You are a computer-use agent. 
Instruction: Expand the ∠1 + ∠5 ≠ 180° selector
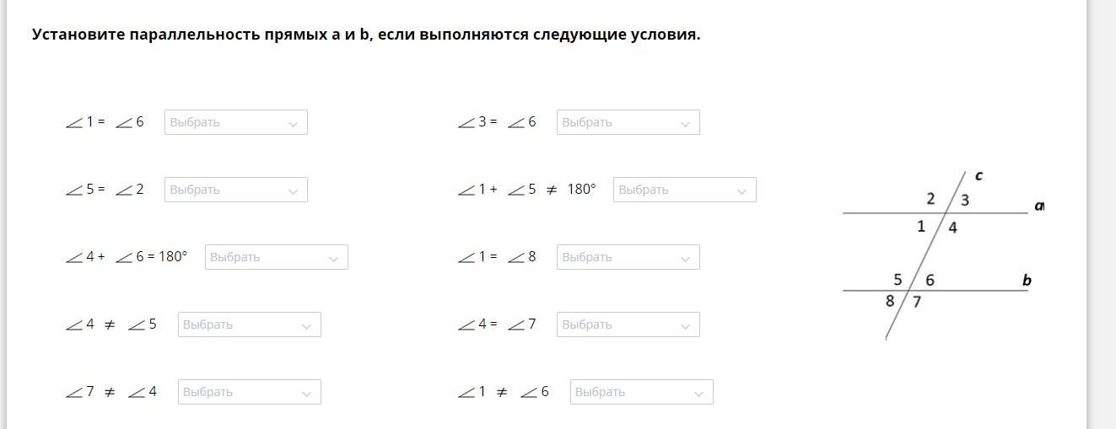(x=685, y=190)
